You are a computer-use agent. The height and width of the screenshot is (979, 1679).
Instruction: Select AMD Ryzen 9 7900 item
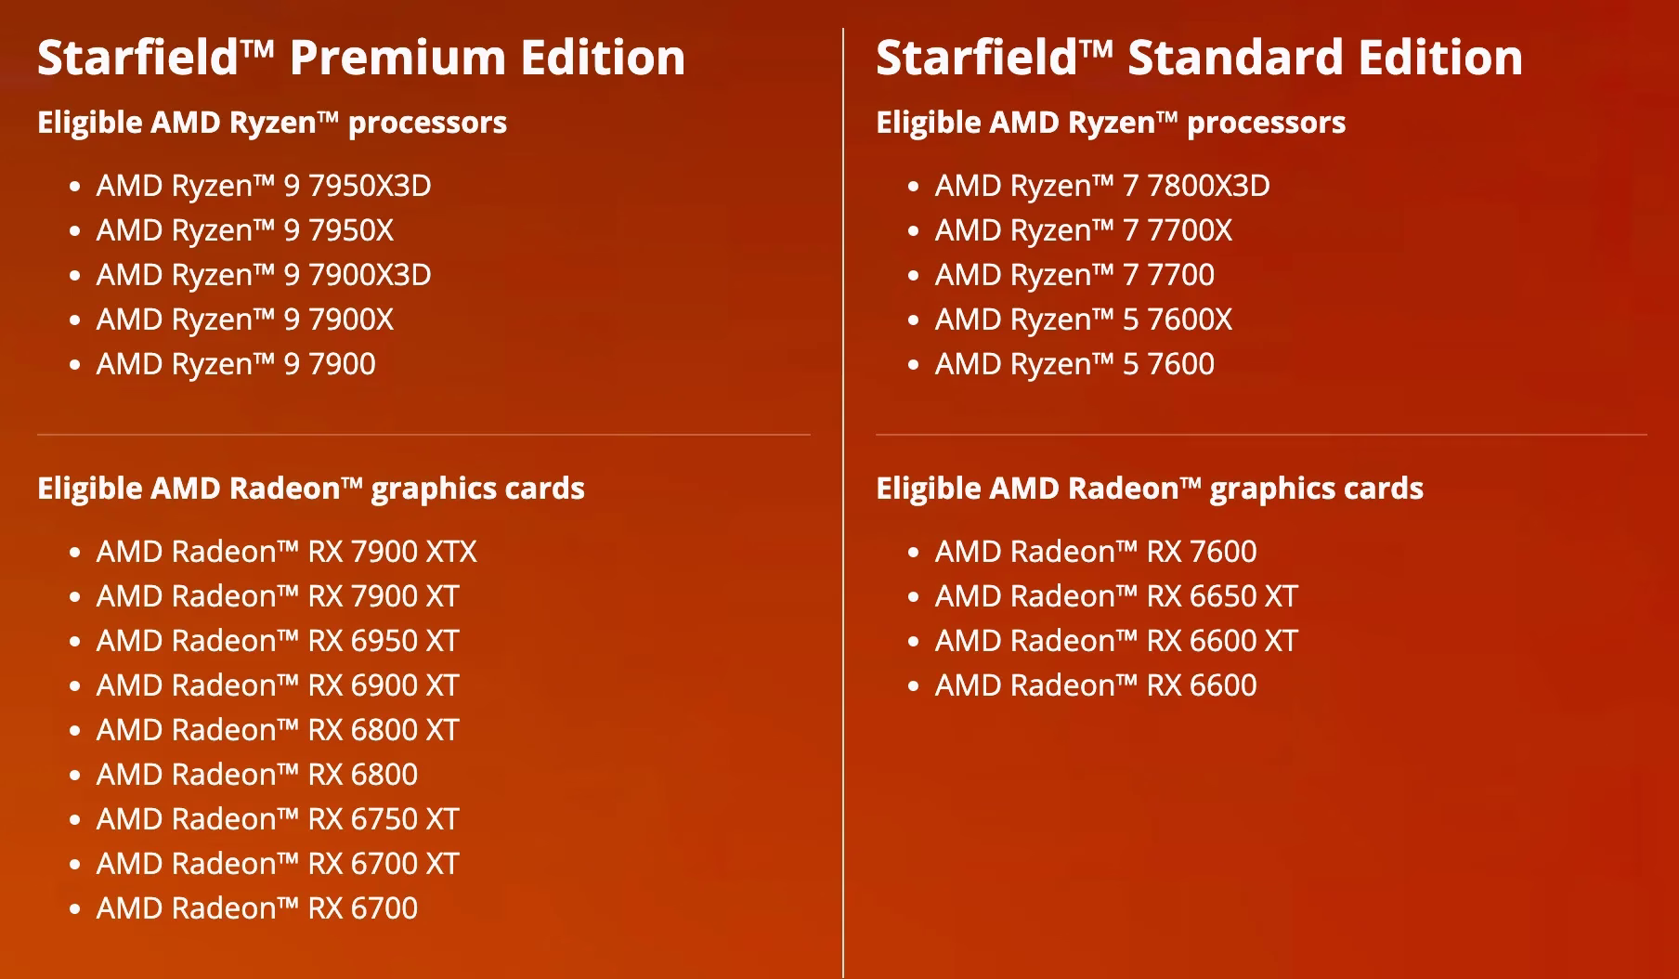tap(236, 364)
